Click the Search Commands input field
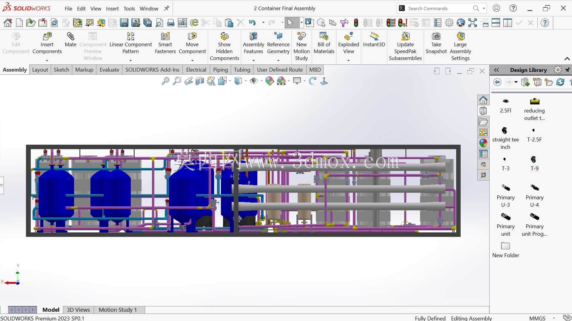572x321 pixels. pos(439,8)
